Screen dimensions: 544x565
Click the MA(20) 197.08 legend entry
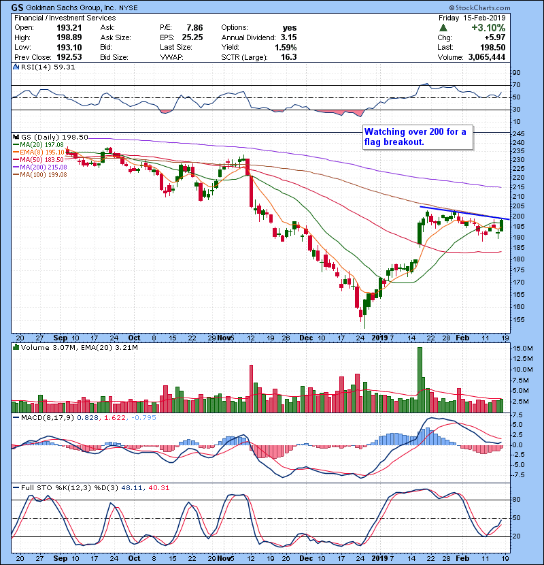click(x=38, y=145)
